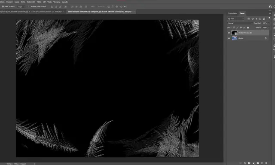This screenshot has width=275, height=165.
Task: Hide the Fondo layer
Action: click(x=229, y=38)
